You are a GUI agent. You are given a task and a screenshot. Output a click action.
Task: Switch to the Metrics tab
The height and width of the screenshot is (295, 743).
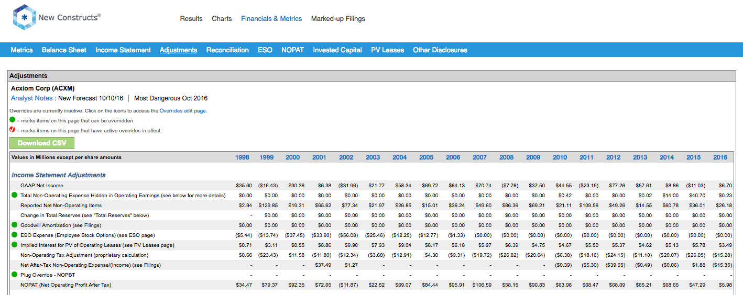22,50
